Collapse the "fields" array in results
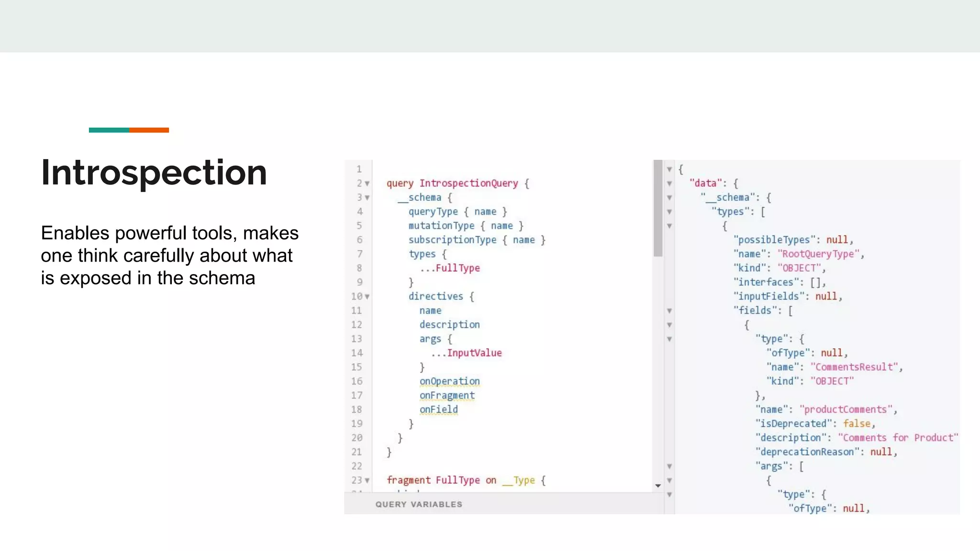This screenshot has width=980, height=551. click(x=669, y=311)
